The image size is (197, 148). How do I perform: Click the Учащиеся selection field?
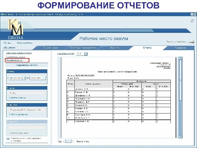tap(27, 110)
